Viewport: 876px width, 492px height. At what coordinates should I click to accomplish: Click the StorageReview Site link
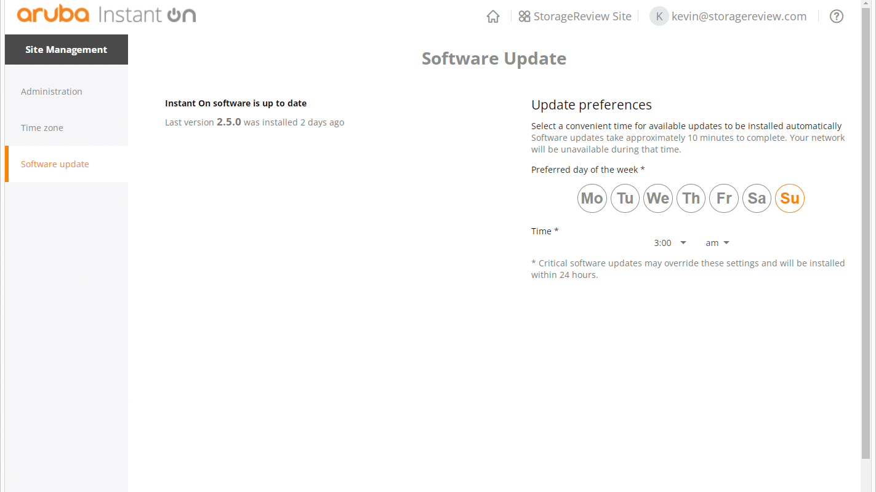[582, 17]
